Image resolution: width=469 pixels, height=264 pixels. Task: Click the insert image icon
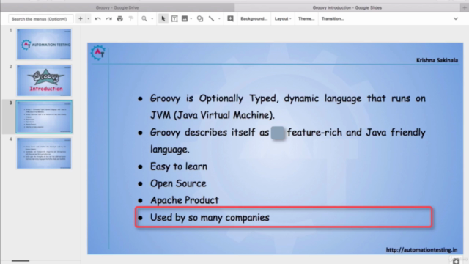tap(185, 18)
